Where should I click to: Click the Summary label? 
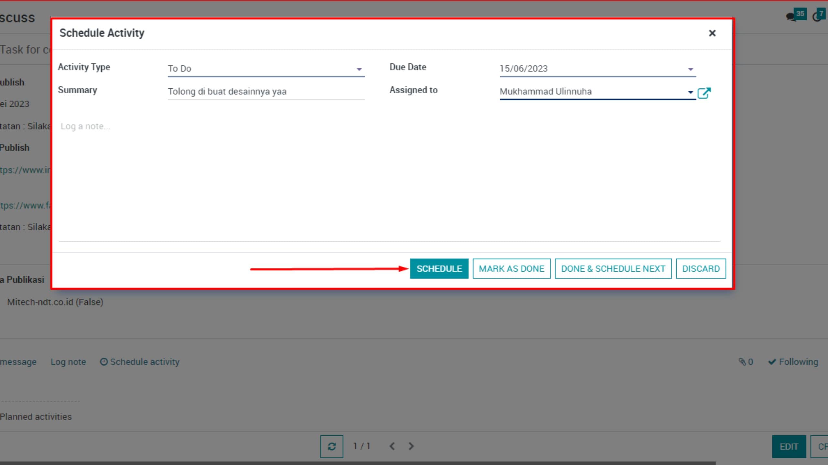point(77,90)
